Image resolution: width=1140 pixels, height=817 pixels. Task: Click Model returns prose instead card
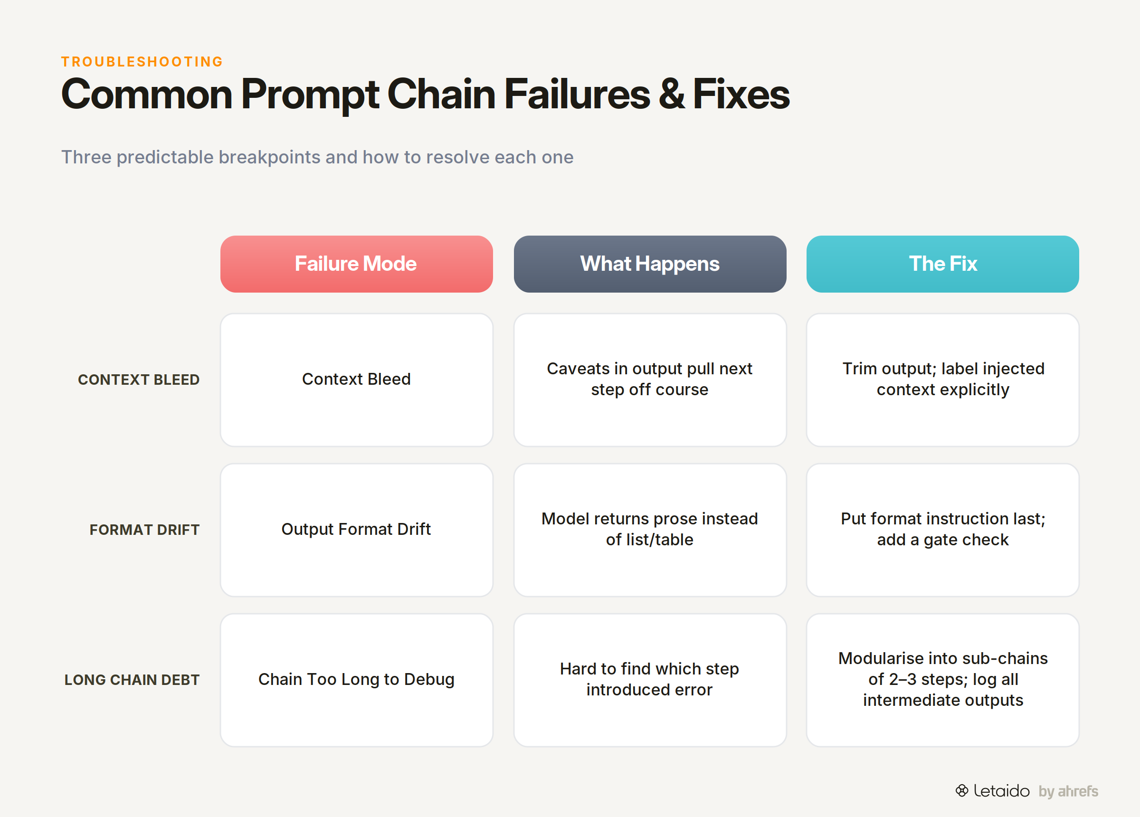click(650, 530)
